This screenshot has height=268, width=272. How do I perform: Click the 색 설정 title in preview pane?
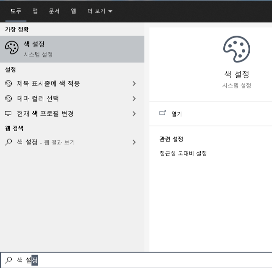pos(237,75)
